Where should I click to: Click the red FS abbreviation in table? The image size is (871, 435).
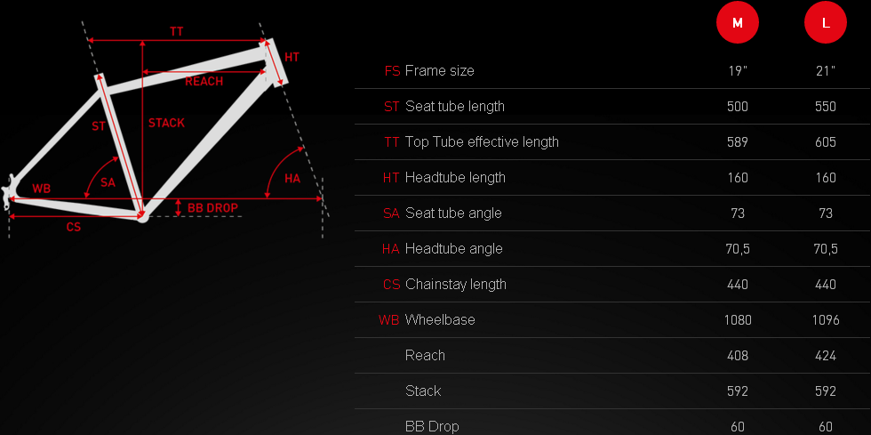[x=392, y=70]
